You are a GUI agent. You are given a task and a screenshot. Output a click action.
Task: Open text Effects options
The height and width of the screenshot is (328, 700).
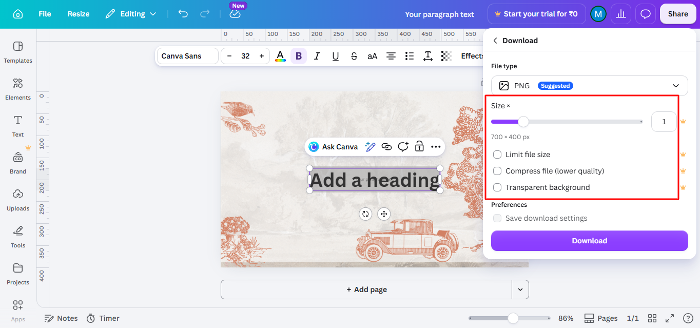pyautogui.click(x=472, y=56)
